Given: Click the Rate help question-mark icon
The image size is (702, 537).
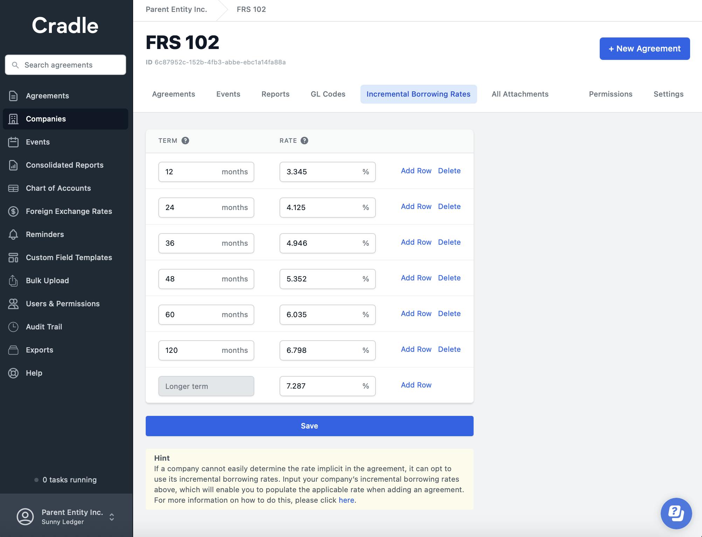Looking at the screenshot, I should click(x=304, y=141).
